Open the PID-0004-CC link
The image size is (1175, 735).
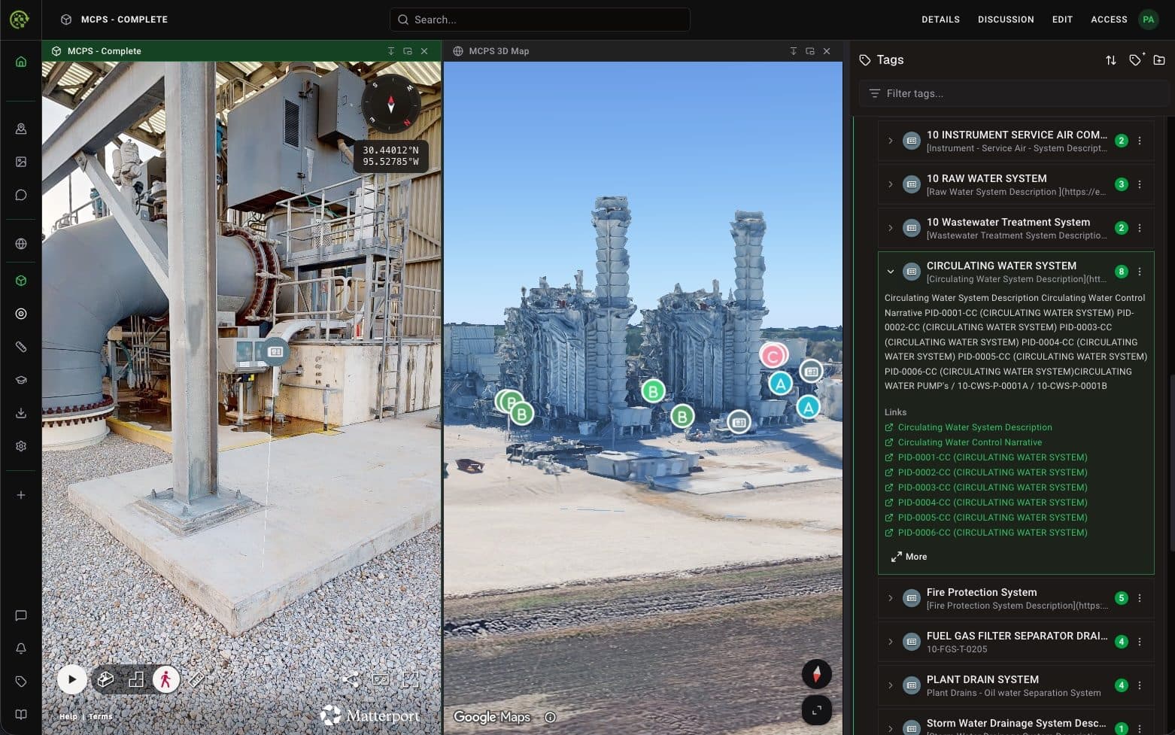click(992, 503)
